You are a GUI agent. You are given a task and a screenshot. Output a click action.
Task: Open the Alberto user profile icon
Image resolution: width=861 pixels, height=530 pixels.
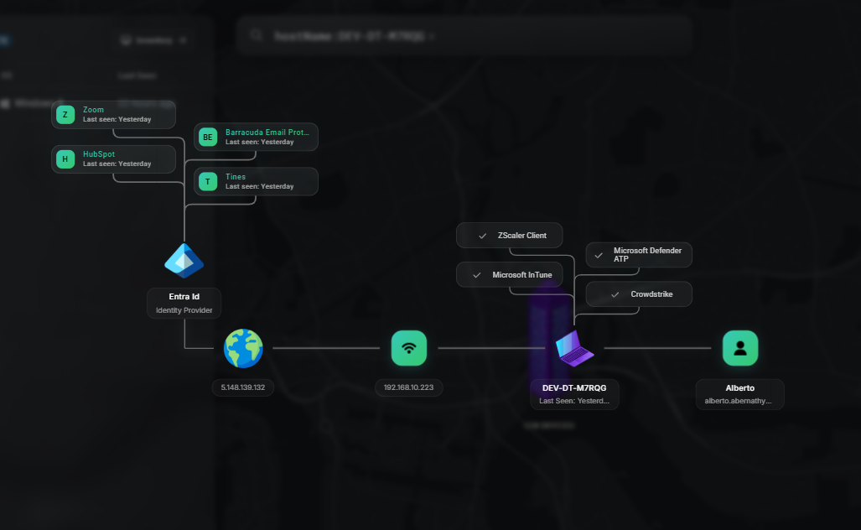click(x=740, y=348)
